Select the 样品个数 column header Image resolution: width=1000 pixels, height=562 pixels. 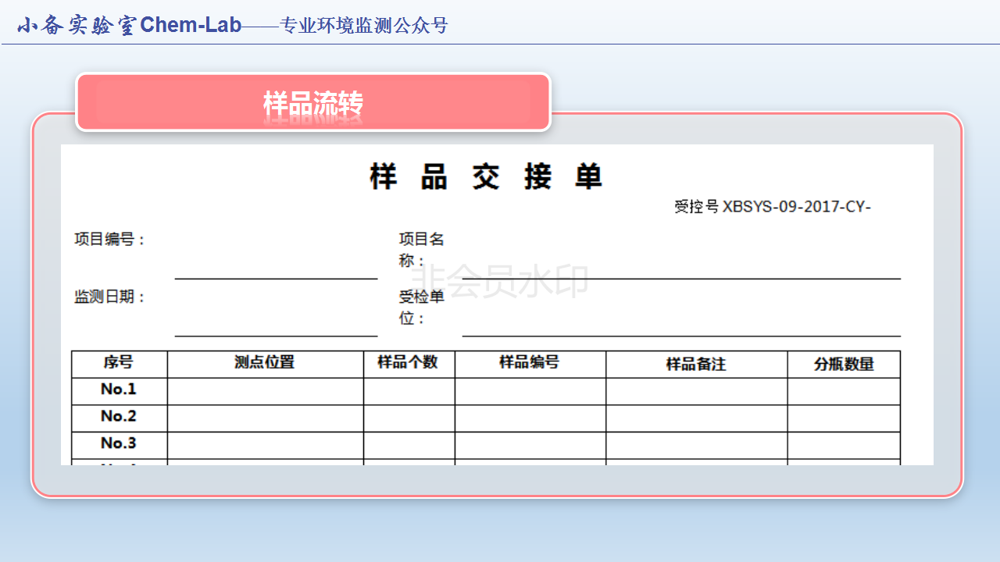click(408, 363)
